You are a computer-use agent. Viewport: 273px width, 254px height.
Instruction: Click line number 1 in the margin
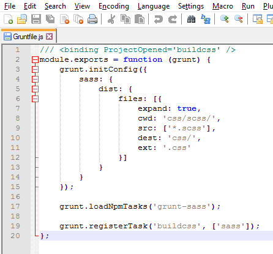(x=18, y=50)
